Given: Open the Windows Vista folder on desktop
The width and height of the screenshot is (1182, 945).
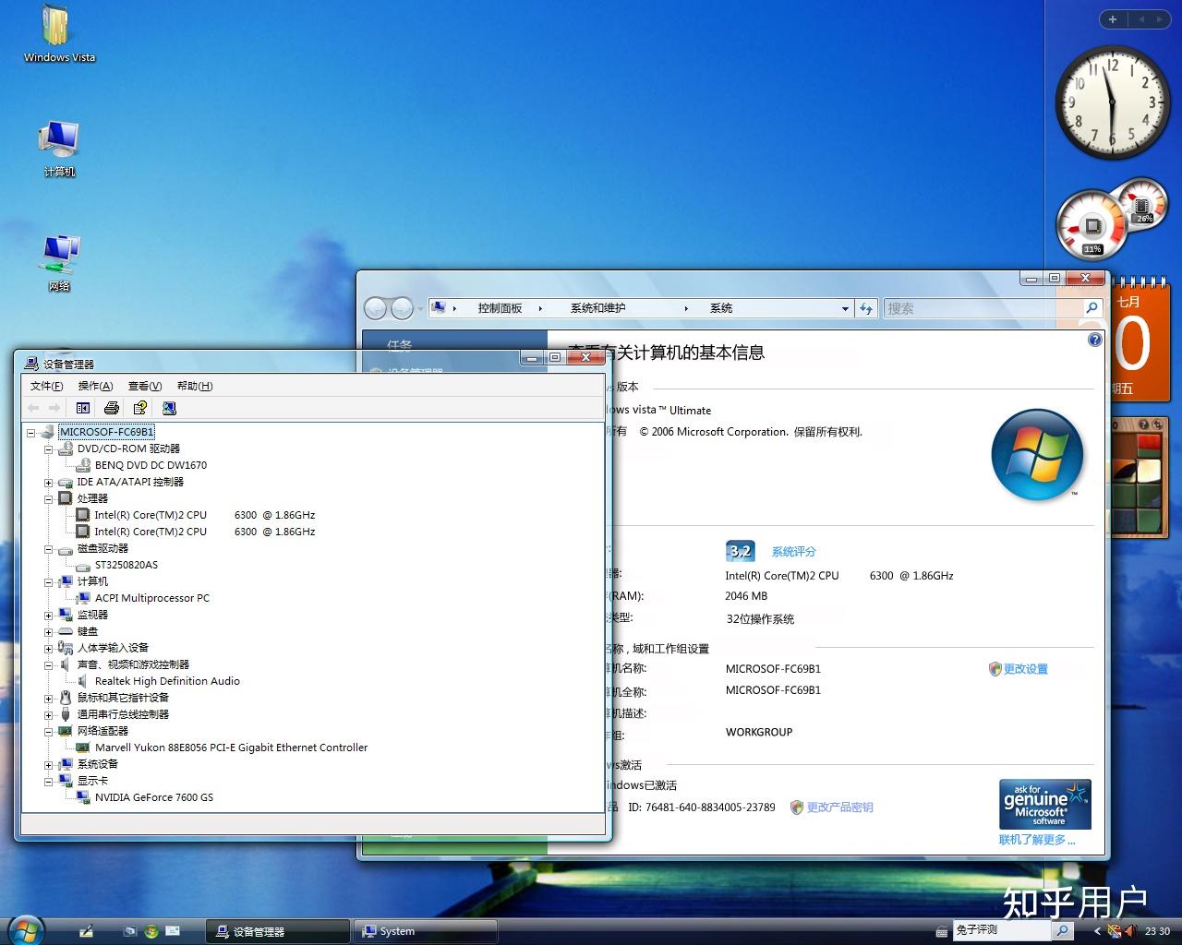Looking at the screenshot, I should point(59,35).
